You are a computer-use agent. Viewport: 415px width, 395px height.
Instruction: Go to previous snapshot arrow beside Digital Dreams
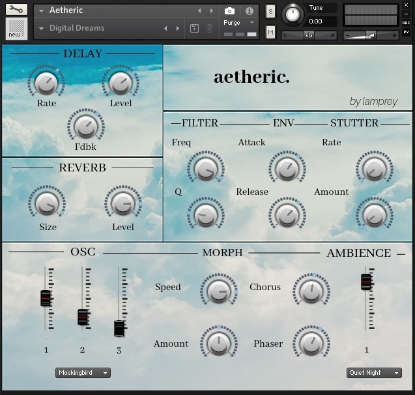pyautogui.click(x=165, y=29)
